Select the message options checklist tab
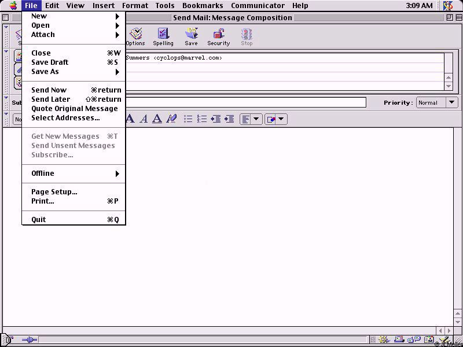The height and width of the screenshot is (347, 463). point(19,82)
